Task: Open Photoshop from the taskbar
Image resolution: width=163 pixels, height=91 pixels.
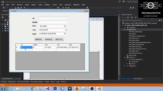Action: 55,89
